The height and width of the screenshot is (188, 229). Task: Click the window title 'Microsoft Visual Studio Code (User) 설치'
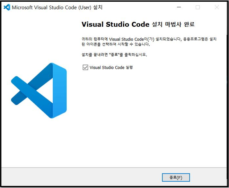[x=57, y=7]
